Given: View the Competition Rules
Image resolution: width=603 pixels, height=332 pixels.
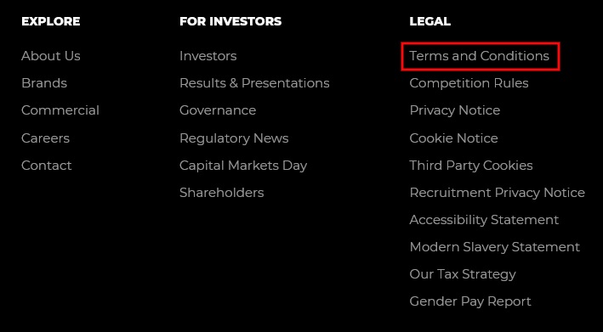Looking at the screenshot, I should (x=469, y=83).
